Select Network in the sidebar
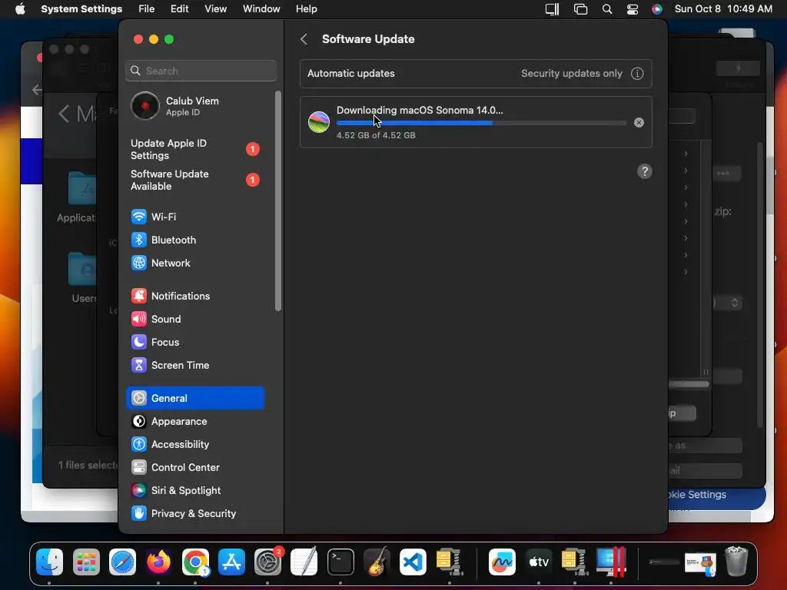This screenshot has width=787, height=590. click(x=195, y=263)
